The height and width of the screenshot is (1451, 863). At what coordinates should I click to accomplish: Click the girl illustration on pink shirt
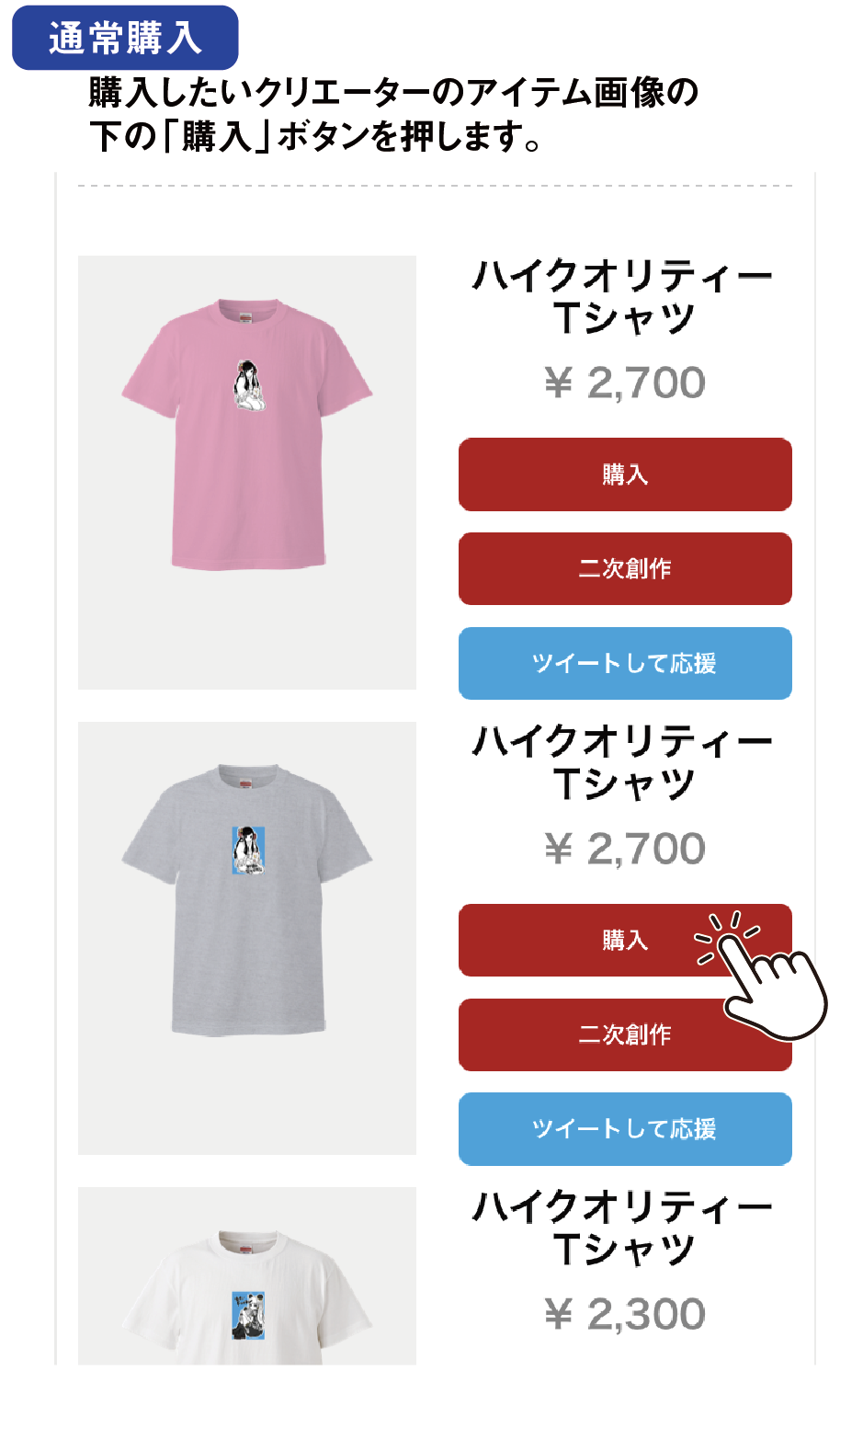248,385
